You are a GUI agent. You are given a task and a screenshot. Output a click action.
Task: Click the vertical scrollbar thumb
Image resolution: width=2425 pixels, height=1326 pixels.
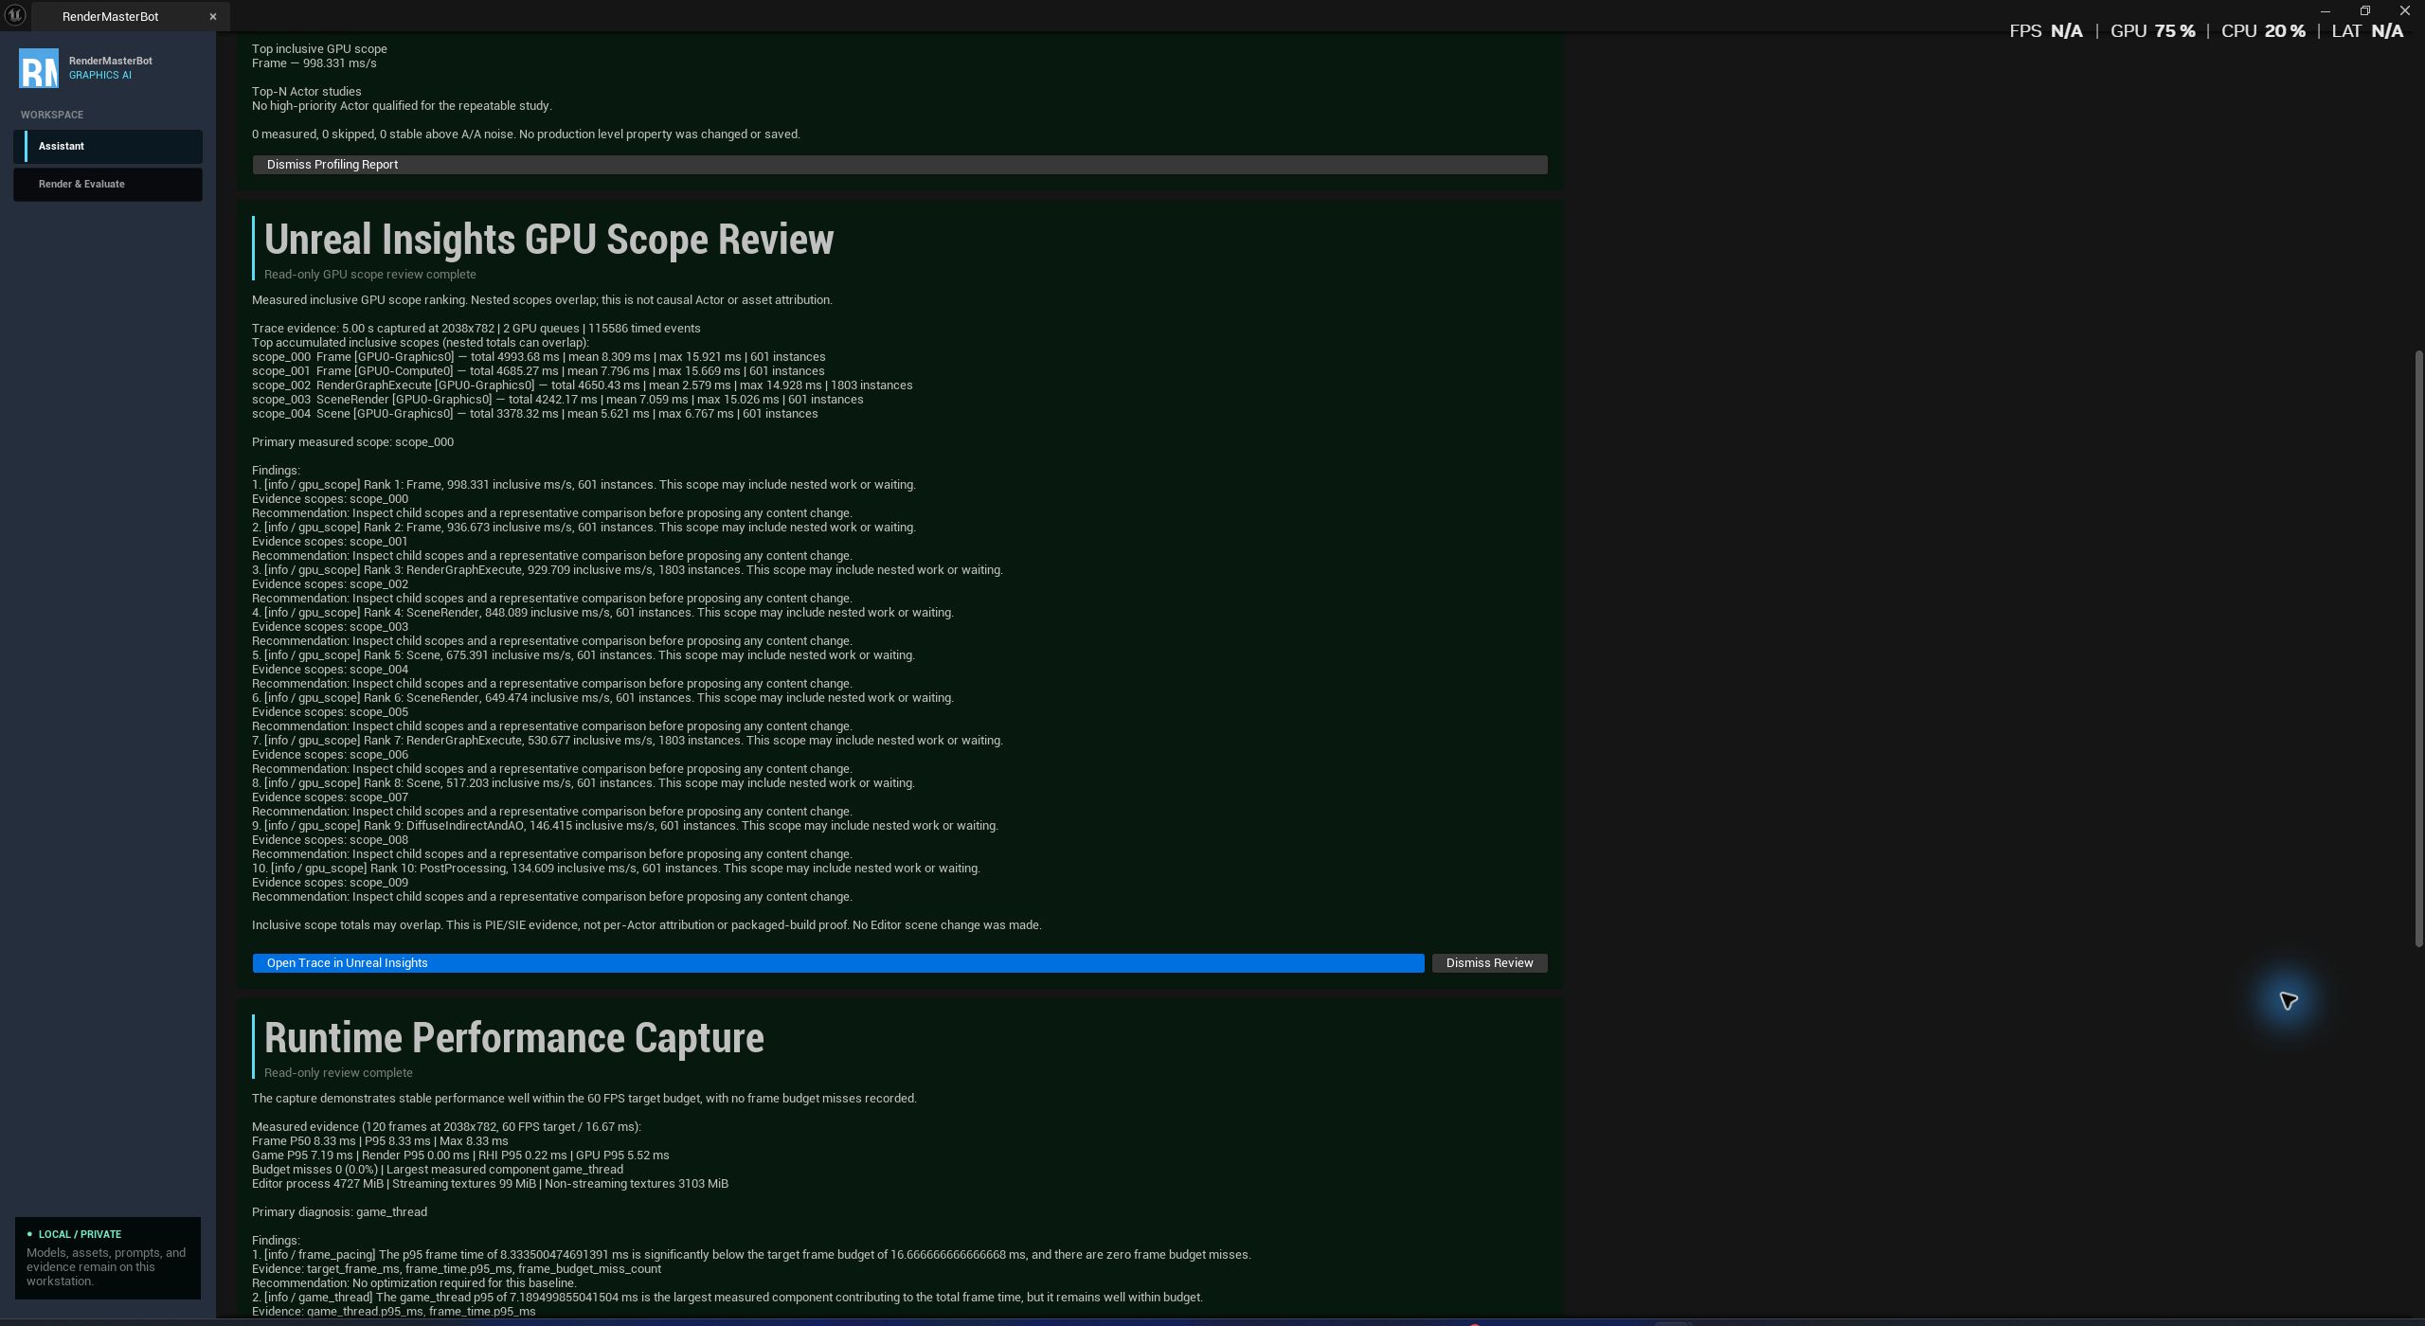pos(2418,649)
